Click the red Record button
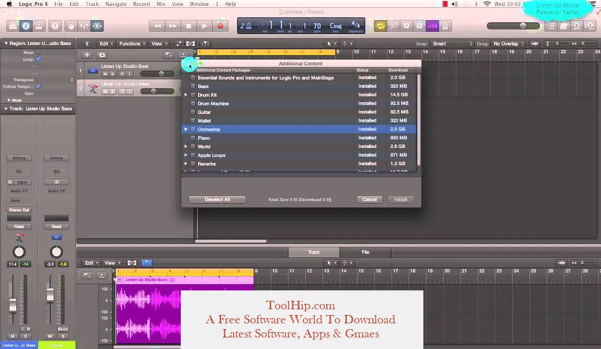The image size is (601, 349). tap(221, 26)
